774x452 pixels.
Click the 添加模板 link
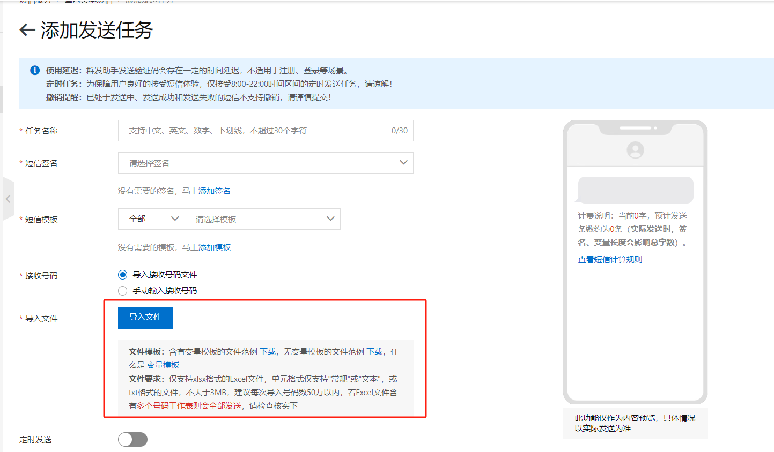click(215, 247)
